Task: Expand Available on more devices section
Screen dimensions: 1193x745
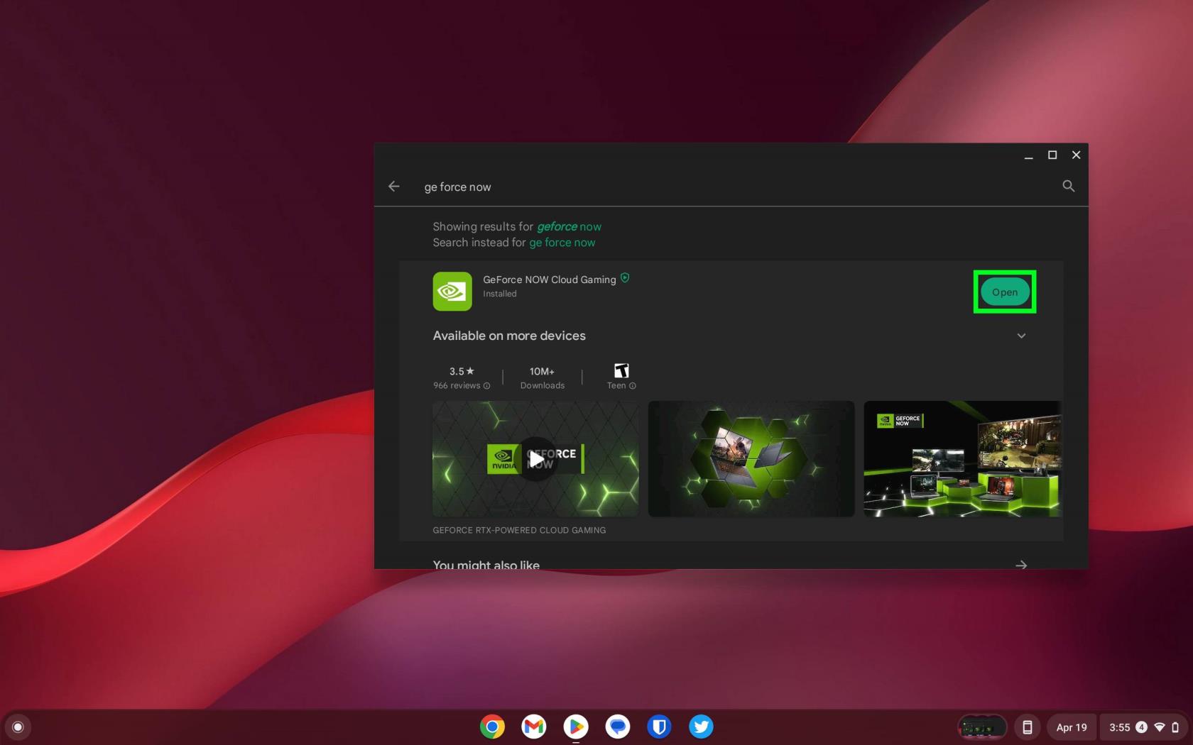Action: (x=1021, y=336)
